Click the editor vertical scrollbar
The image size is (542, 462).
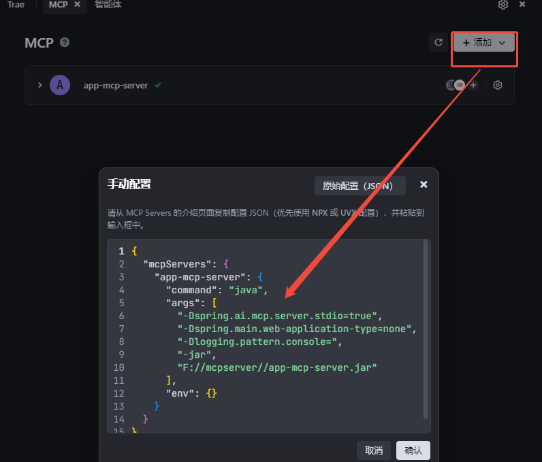426,329
